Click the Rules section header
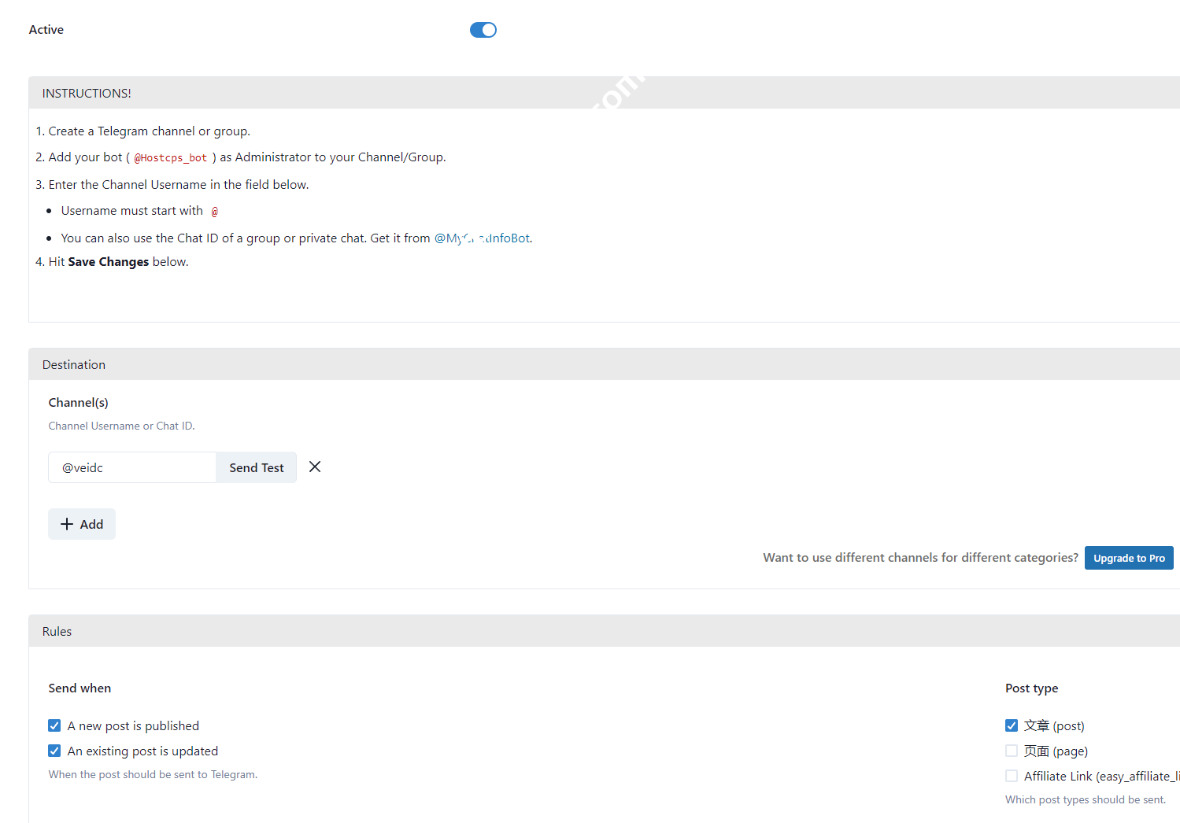1180x823 pixels. coord(57,631)
